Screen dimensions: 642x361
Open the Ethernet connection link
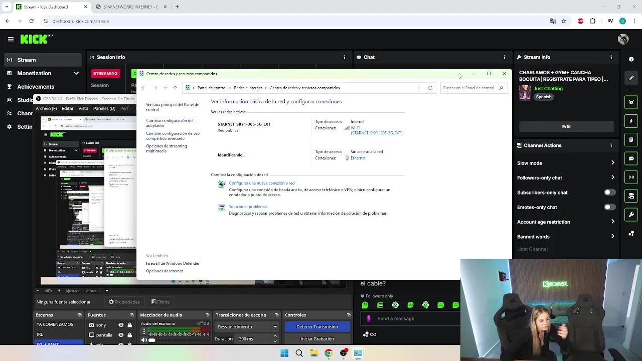358,158
